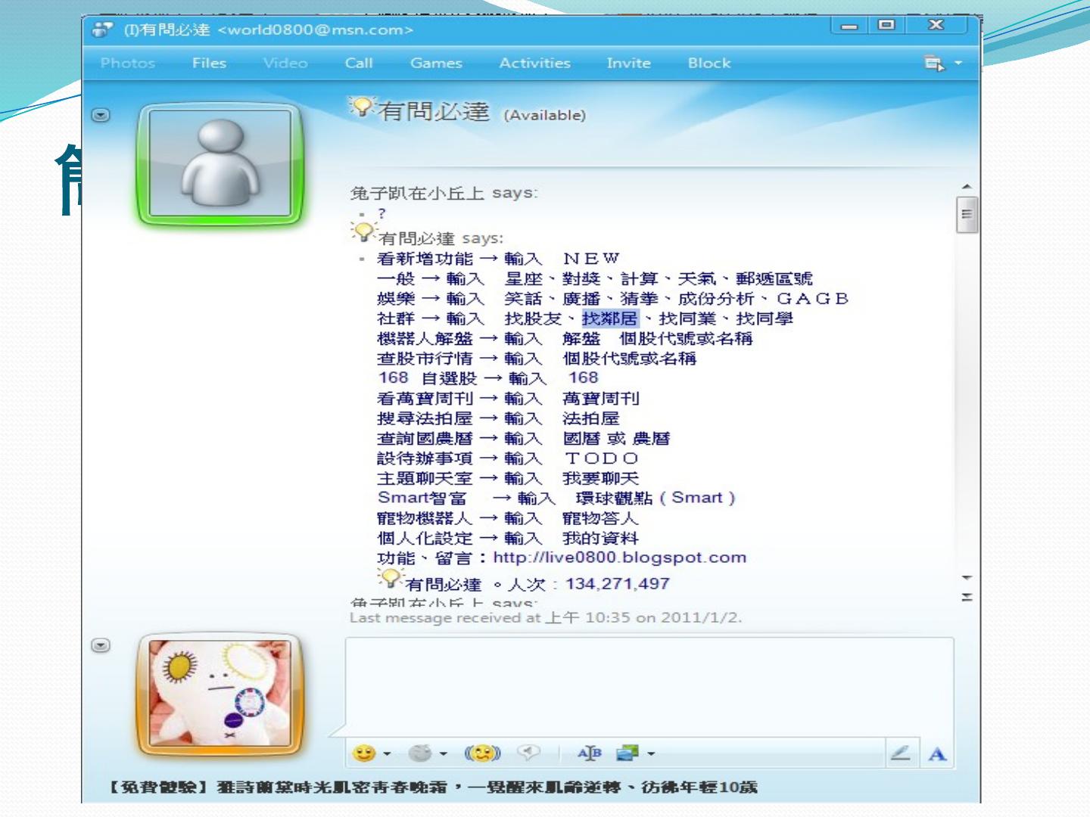Click the 看新增功能 line in chat
The image size is (1090, 817).
pos(498,259)
